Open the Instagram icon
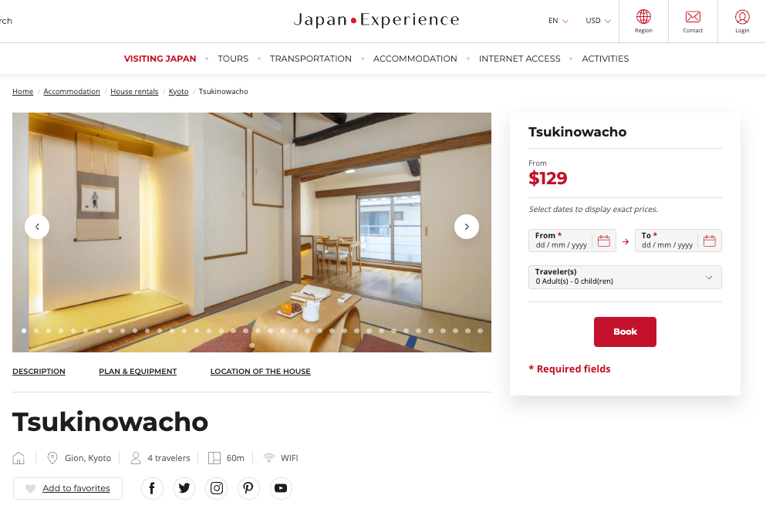The image size is (766, 512). coord(217,488)
